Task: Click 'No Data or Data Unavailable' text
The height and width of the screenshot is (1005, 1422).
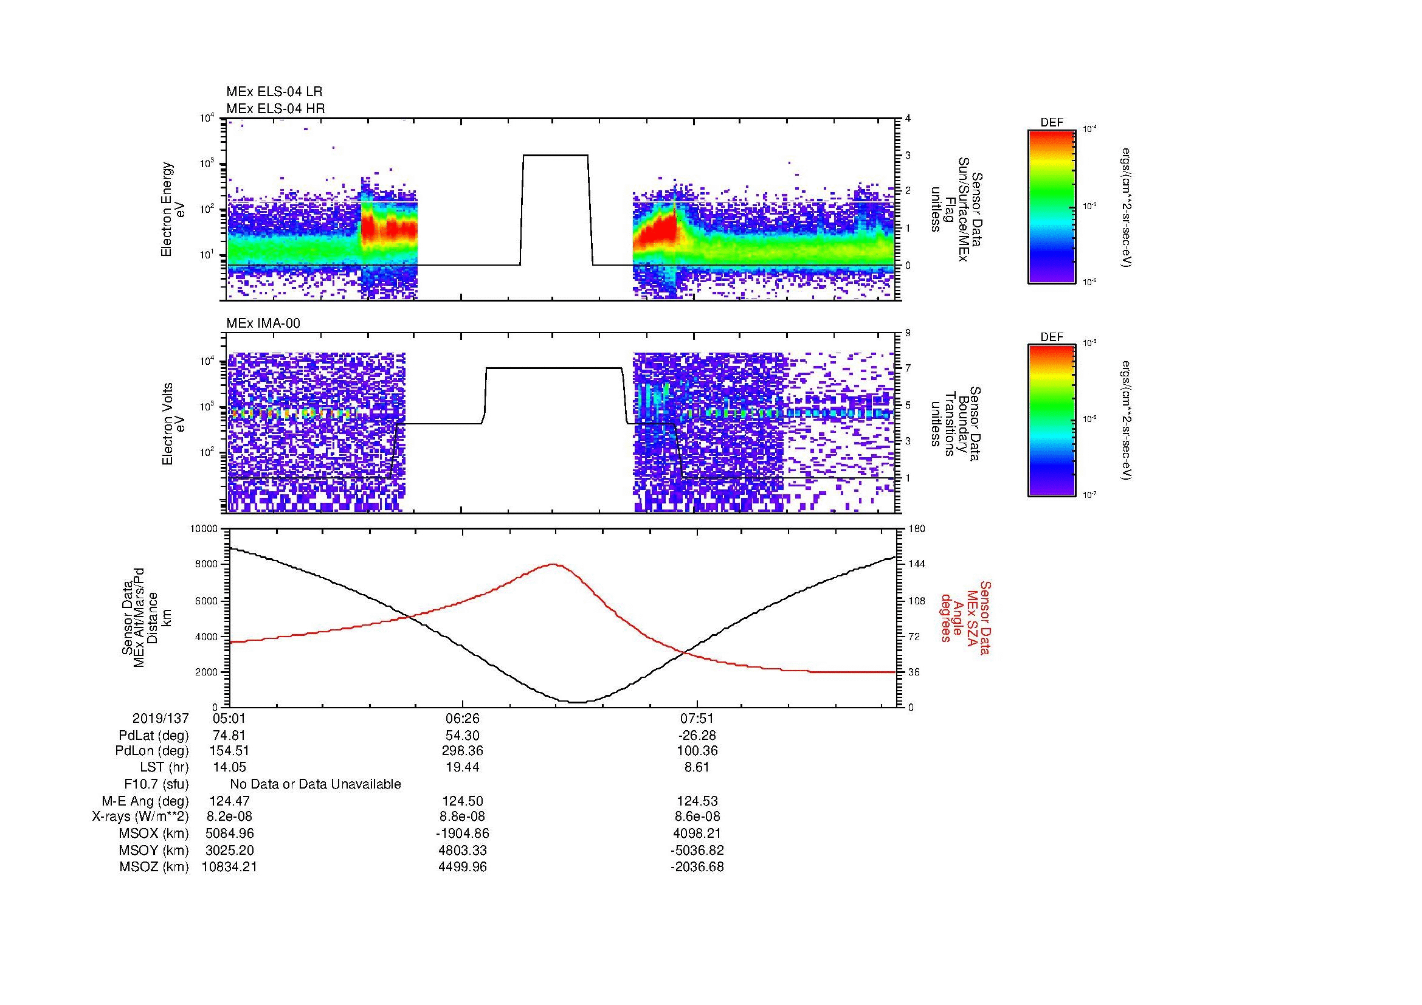Action: (316, 784)
